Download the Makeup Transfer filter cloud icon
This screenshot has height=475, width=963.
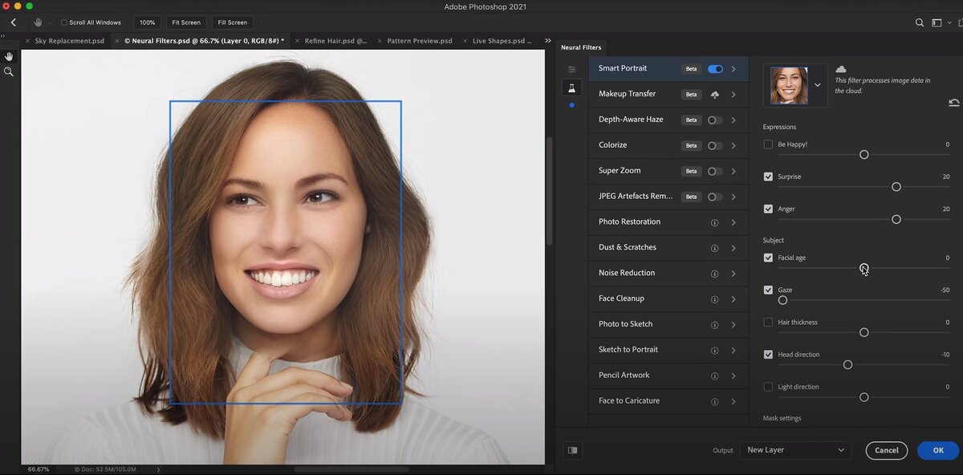pyautogui.click(x=714, y=95)
